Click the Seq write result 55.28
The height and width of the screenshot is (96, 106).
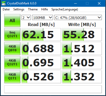tap(82, 35)
